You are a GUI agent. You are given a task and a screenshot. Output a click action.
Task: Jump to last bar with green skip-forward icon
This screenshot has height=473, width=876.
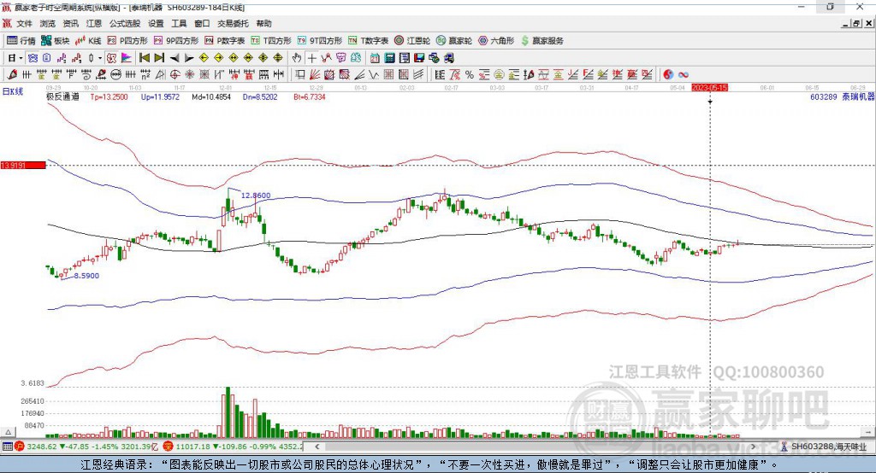[159, 58]
